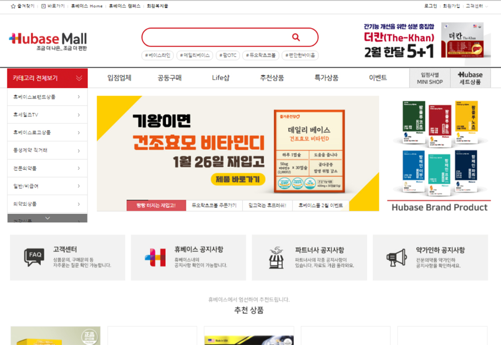
Task: Click the 바로가기 shortcut square icon
Action: click(44, 6)
